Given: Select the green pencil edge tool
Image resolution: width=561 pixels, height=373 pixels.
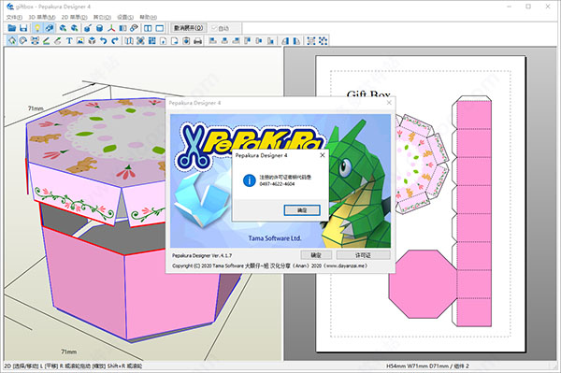Looking at the screenshot, I should click(x=46, y=41).
